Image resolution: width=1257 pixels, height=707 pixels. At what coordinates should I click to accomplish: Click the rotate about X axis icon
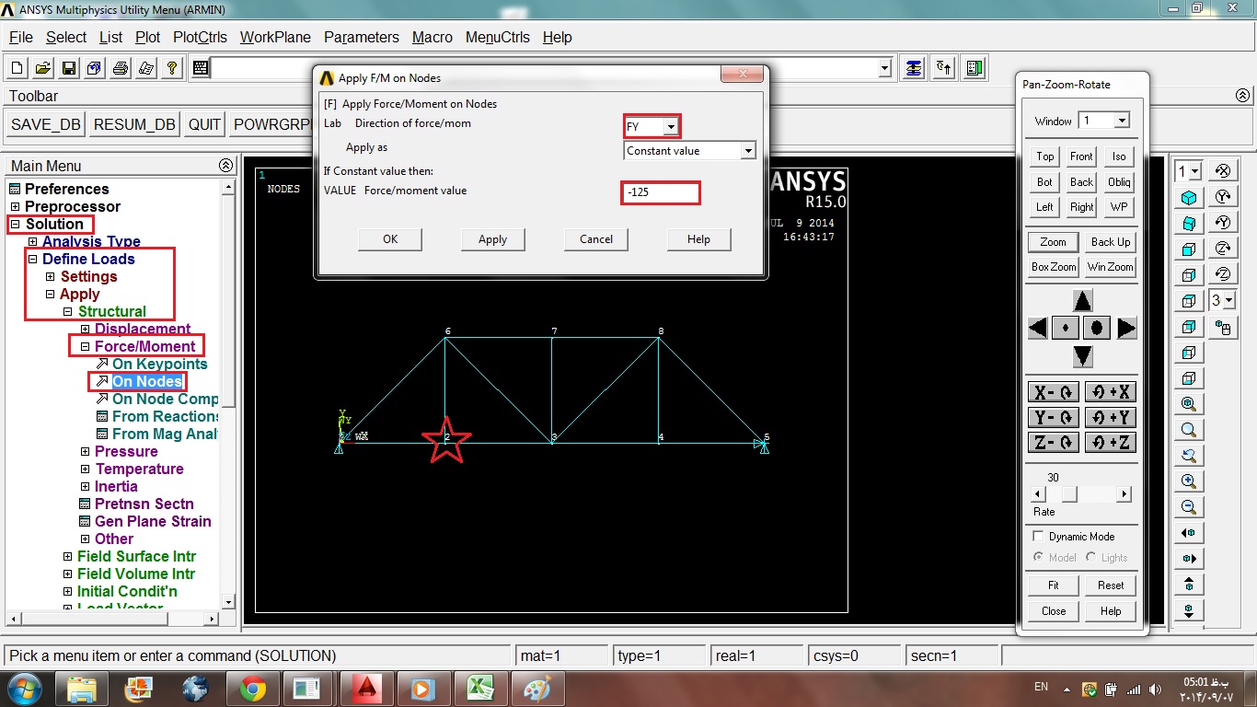pos(1223,171)
